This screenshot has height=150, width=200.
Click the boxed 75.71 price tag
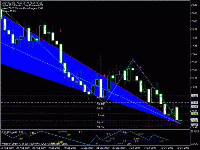pos(194,107)
